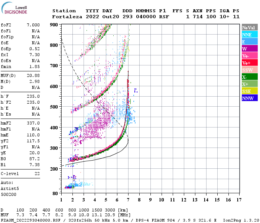Image resolution: width=260 pixels, height=223 pixels.
Task: Click the yE value 20.0
Action: tap(35, 153)
